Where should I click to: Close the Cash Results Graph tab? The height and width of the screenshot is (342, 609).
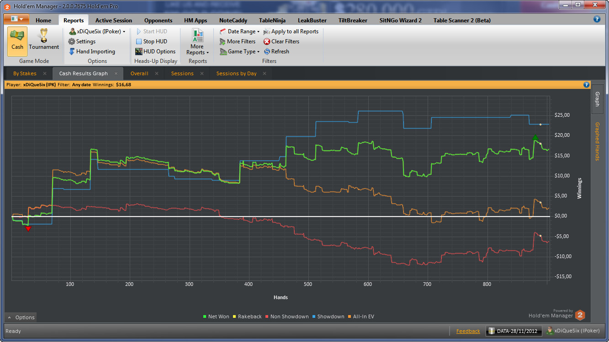pos(116,73)
